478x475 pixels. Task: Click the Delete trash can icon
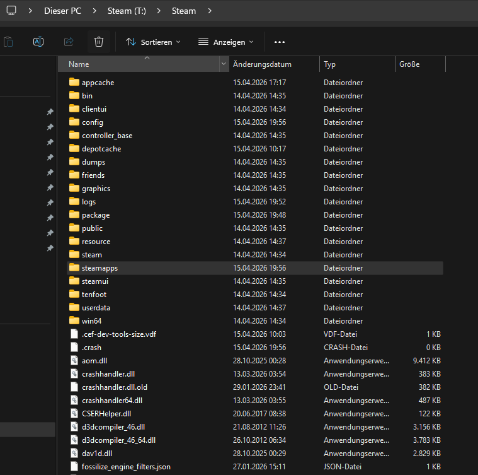99,42
